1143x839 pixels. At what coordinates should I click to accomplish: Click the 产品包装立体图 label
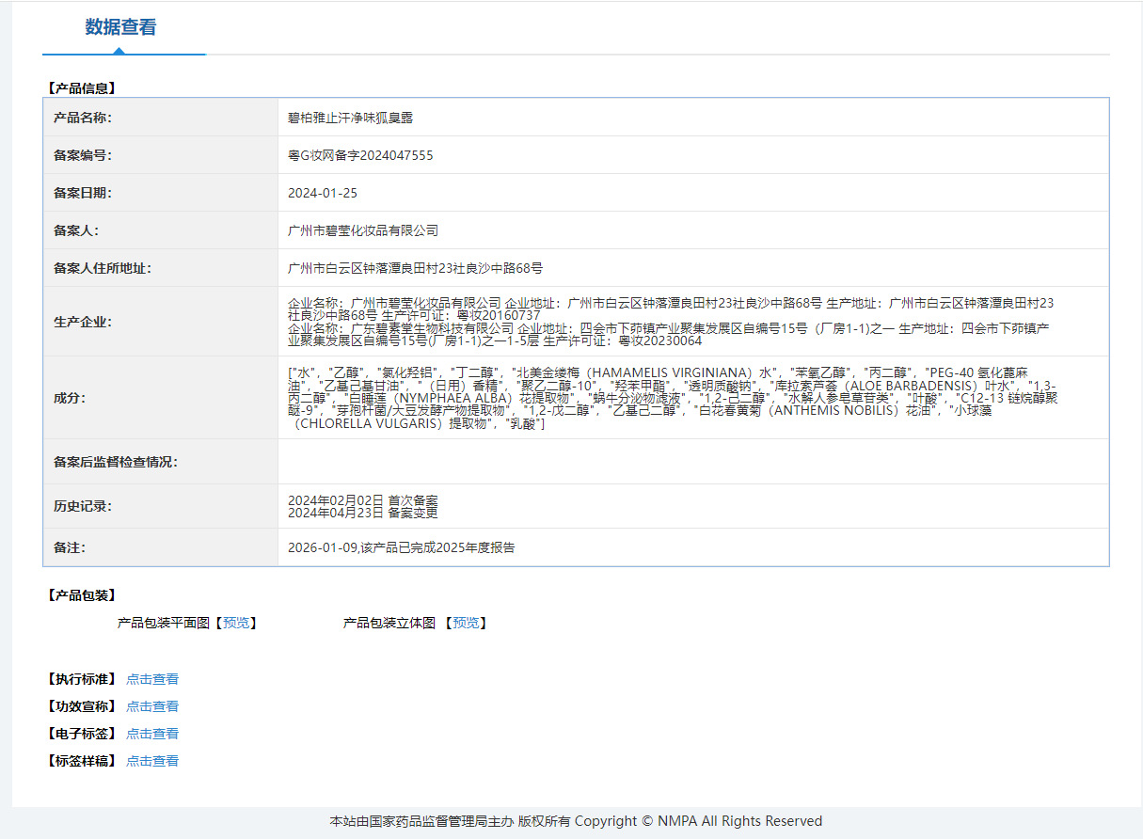pyautogui.click(x=389, y=623)
